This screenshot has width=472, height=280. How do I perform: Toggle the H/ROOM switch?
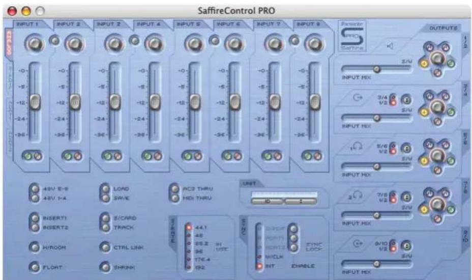35,247
